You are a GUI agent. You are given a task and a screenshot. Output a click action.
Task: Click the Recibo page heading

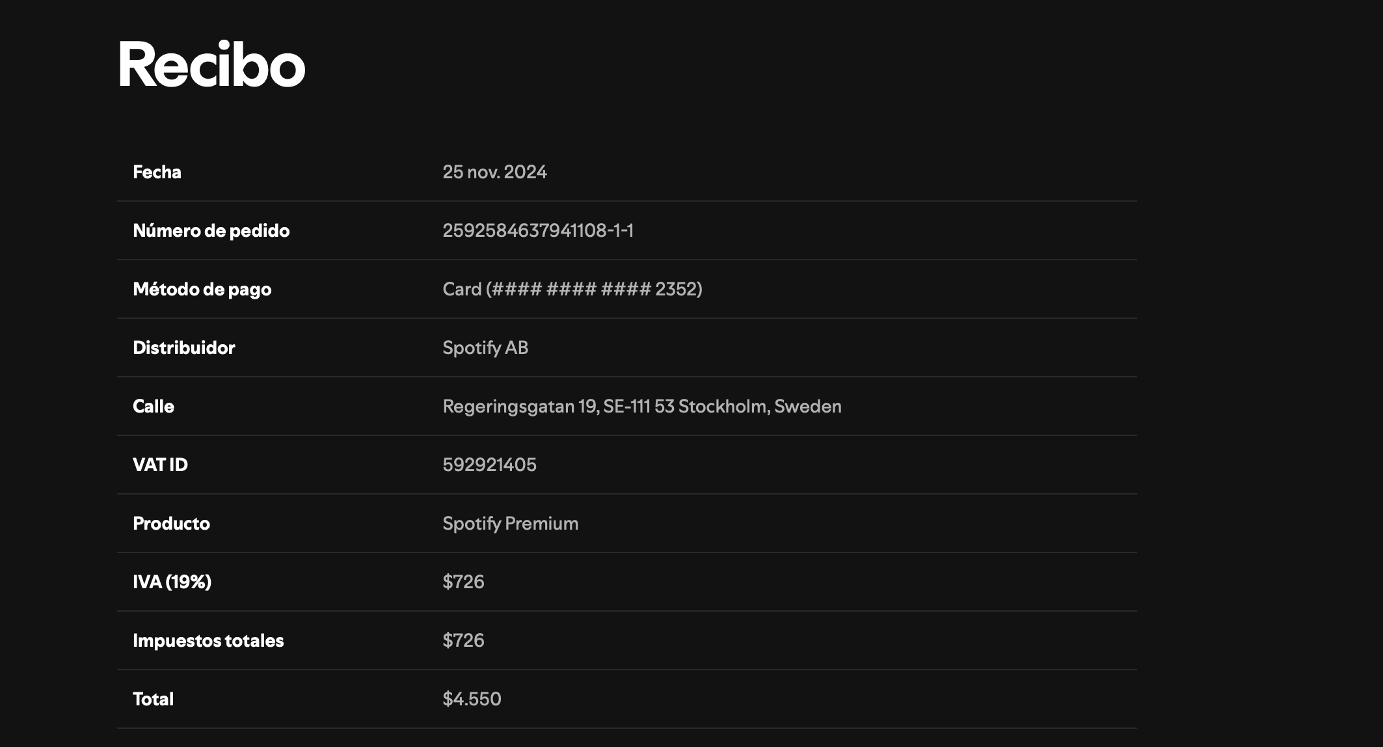coord(211,64)
